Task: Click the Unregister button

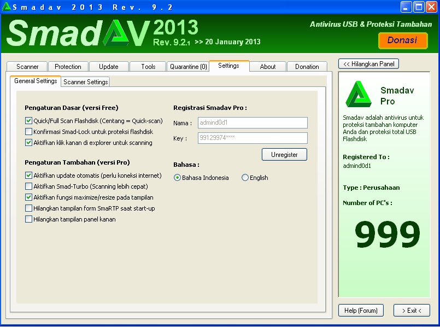Action: tap(284, 155)
